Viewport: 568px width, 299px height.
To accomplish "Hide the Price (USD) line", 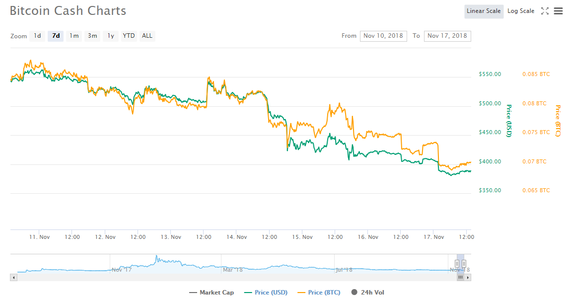I will pos(266,293).
